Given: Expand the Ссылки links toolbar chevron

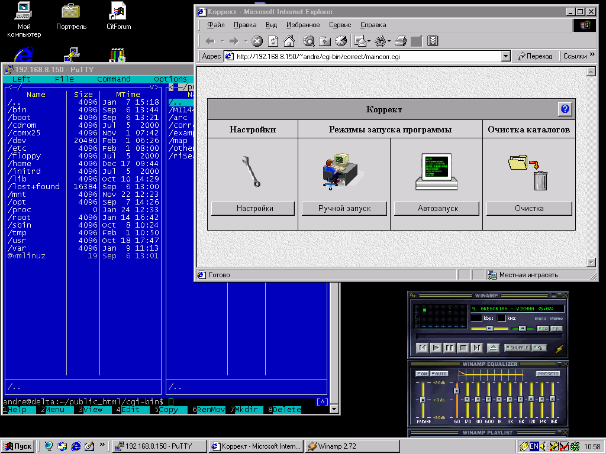Looking at the screenshot, I should click(x=592, y=54).
